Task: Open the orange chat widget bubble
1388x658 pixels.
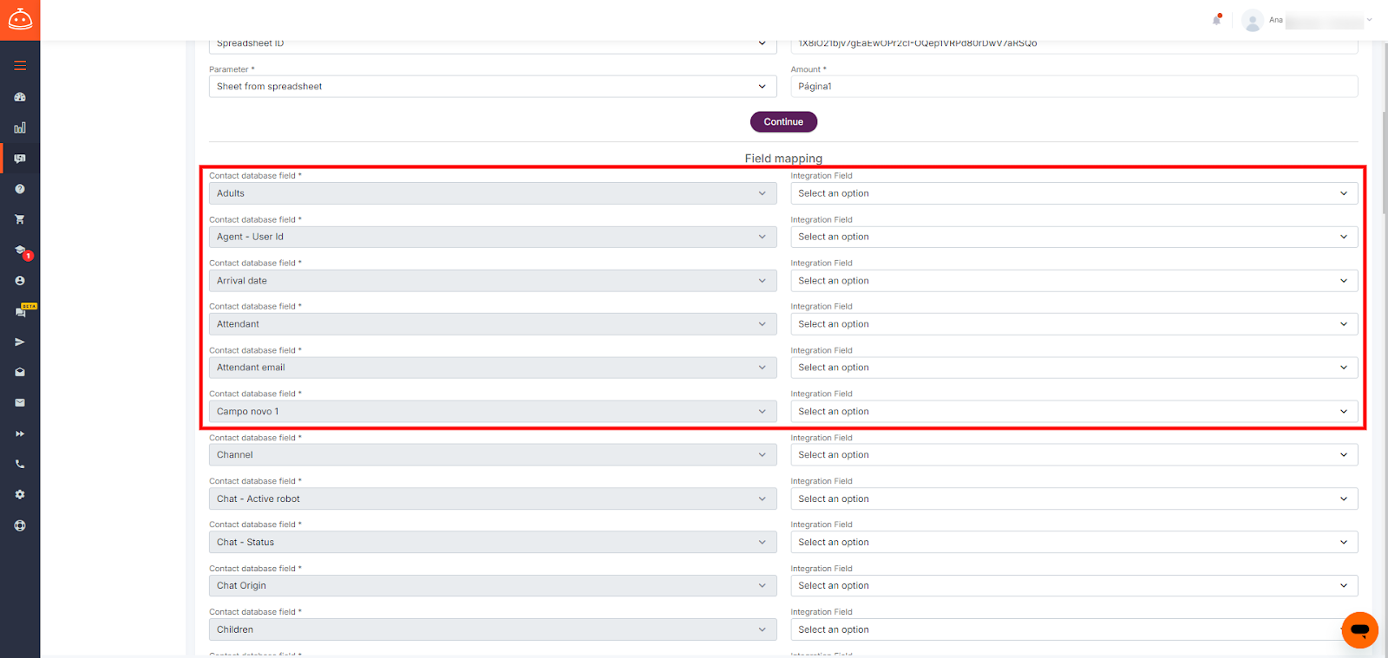Action: pos(1359,630)
